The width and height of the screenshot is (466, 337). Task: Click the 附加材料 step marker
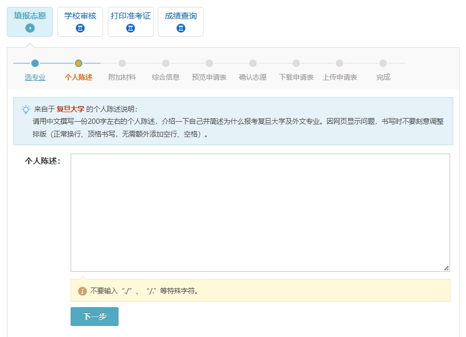(x=122, y=63)
